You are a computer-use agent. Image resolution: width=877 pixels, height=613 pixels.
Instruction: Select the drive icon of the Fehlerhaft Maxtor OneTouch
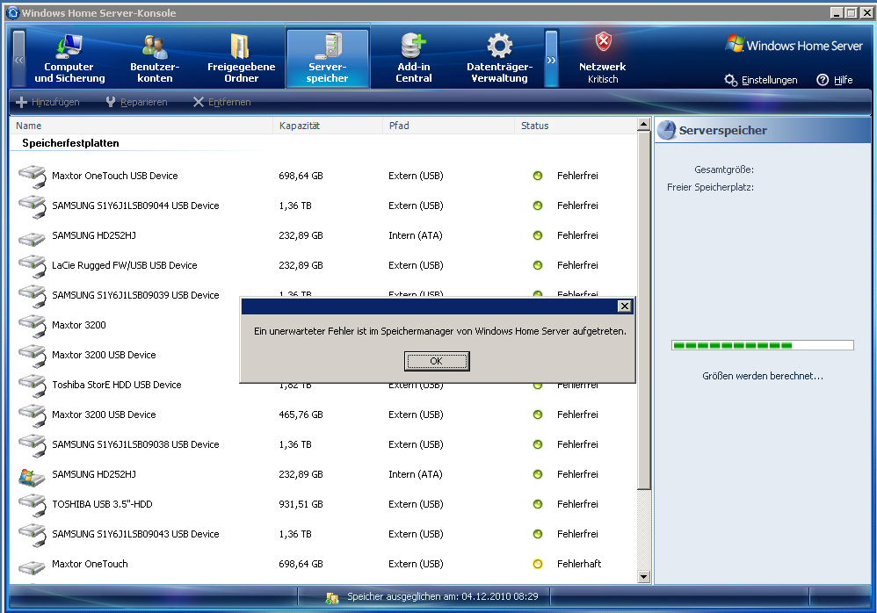pyautogui.click(x=33, y=566)
